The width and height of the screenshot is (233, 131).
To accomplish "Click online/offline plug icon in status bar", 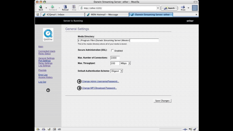I will pyautogui.click(x=185, y=129).
